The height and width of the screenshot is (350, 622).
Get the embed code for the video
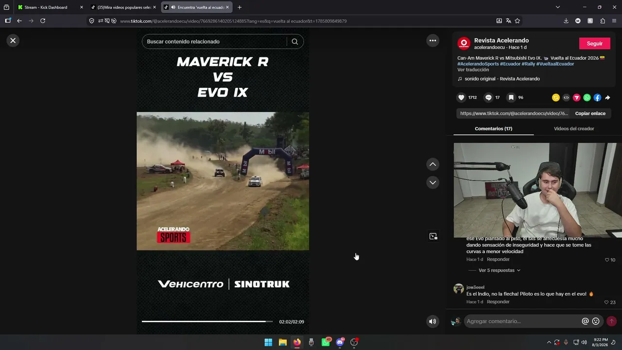[566, 98]
